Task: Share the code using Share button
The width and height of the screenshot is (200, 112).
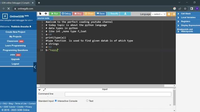Action: [x=89, y=14]
